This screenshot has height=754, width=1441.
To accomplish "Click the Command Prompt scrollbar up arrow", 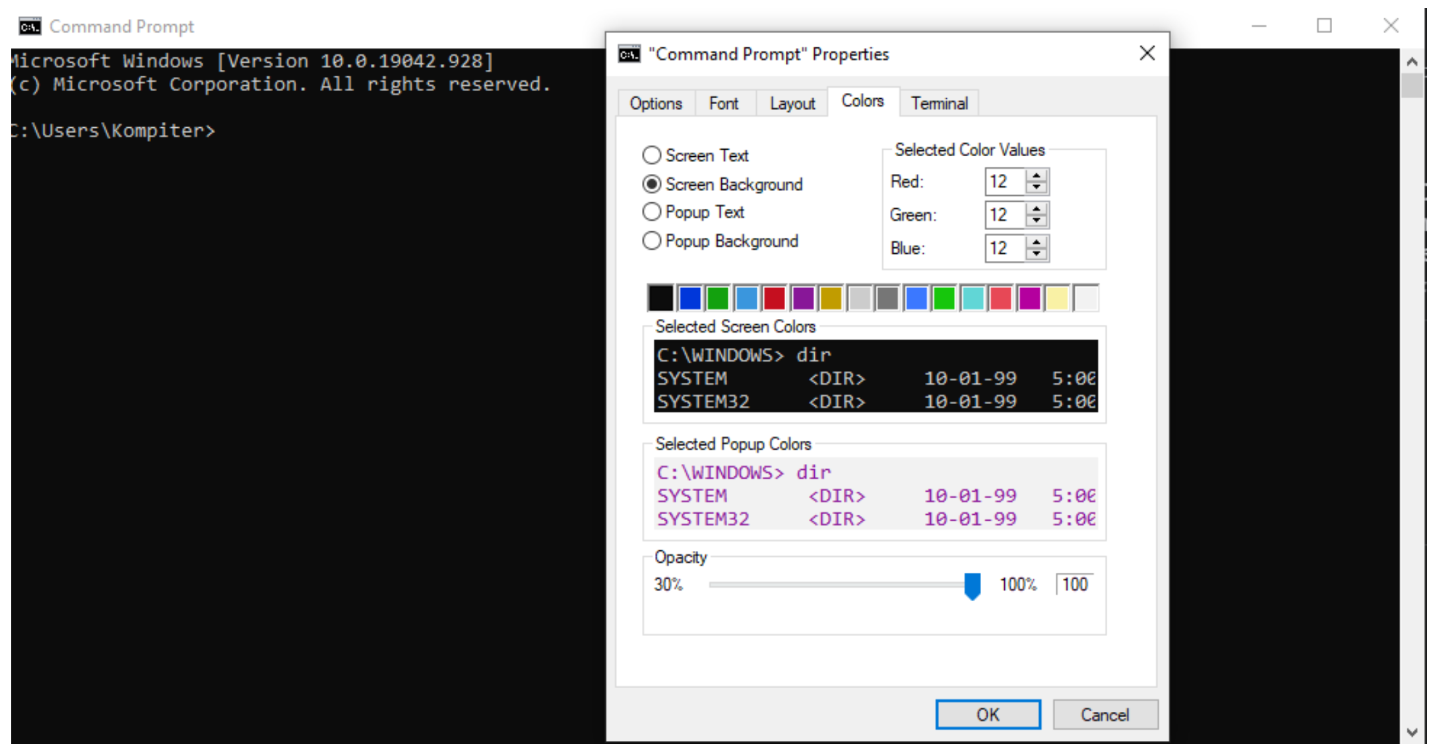I will pos(1412,62).
